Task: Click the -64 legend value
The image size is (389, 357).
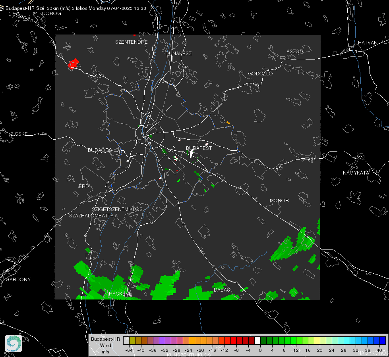Action: (x=129, y=350)
